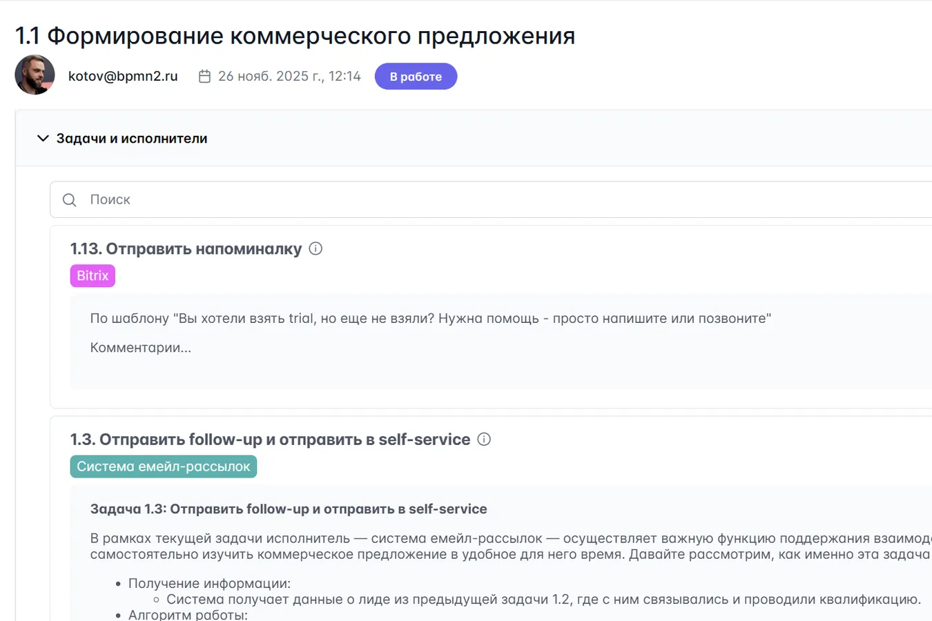Click the teal "Система емейл-рассылок" tag
The image size is (932, 621).
163,466
